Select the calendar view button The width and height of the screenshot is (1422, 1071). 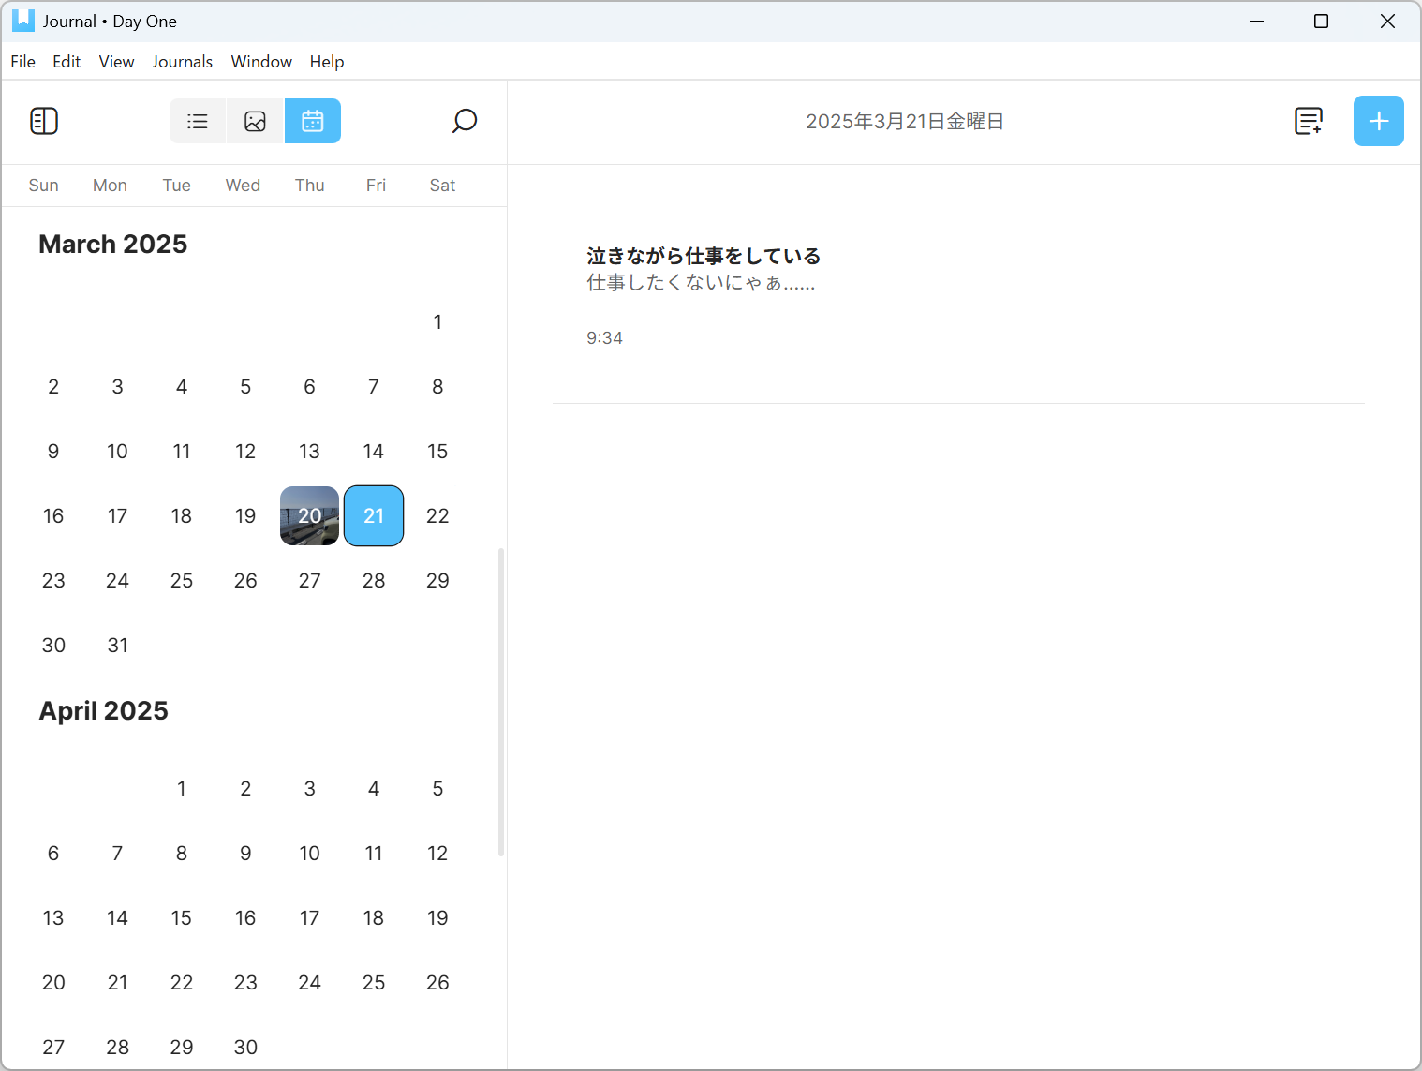click(313, 121)
